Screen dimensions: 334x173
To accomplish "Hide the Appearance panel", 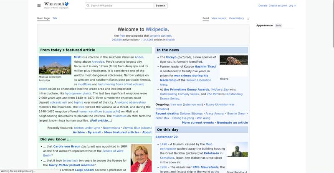I will coord(278,25).
